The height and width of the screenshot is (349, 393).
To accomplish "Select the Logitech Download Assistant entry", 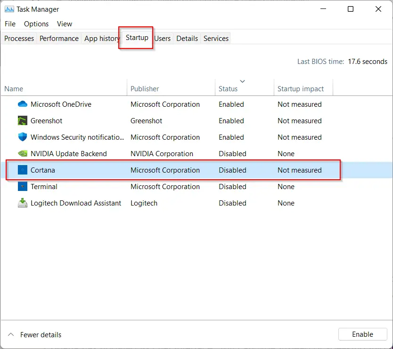I will point(76,203).
